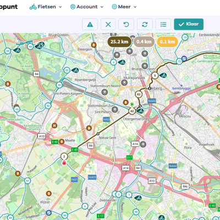This screenshot has height=220, width=220.
Task: Click the bike icon beside node 5
Action: click(x=163, y=75)
